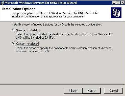Click the 'Setup is ready to install' header text
The width and height of the screenshot is (125, 96).
click(x=55, y=15)
